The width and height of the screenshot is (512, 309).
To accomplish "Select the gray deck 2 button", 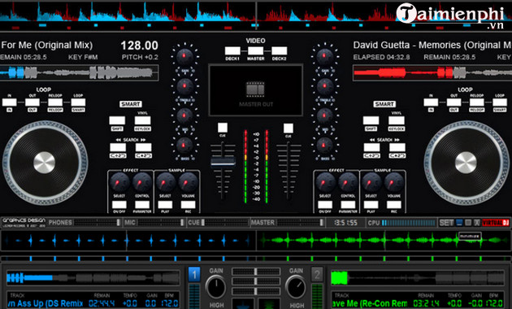I will 317,274.
